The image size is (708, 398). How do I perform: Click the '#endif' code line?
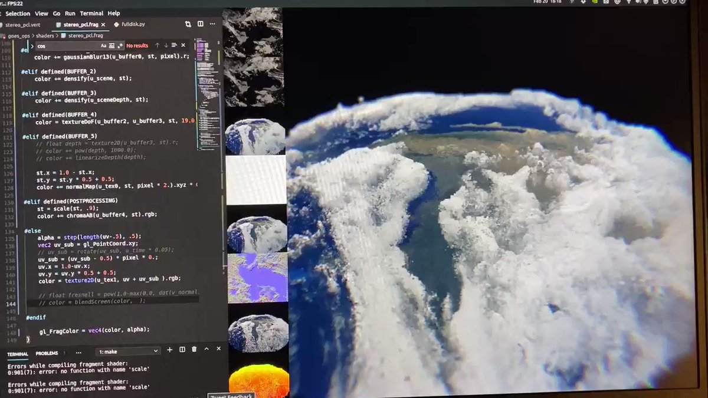[36, 318]
